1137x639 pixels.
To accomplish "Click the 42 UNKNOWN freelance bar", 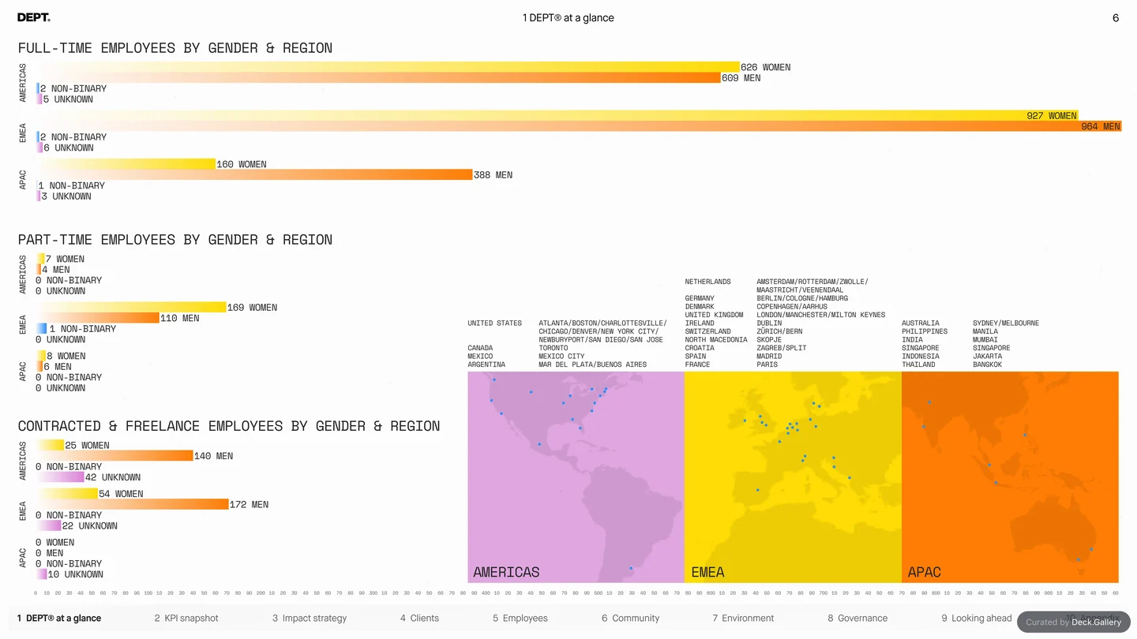I will (x=60, y=477).
